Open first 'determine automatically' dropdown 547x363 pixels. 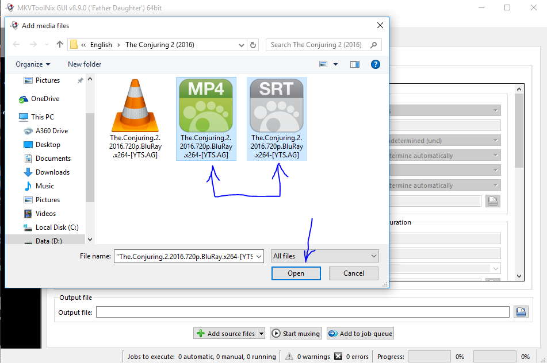tap(445, 156)
